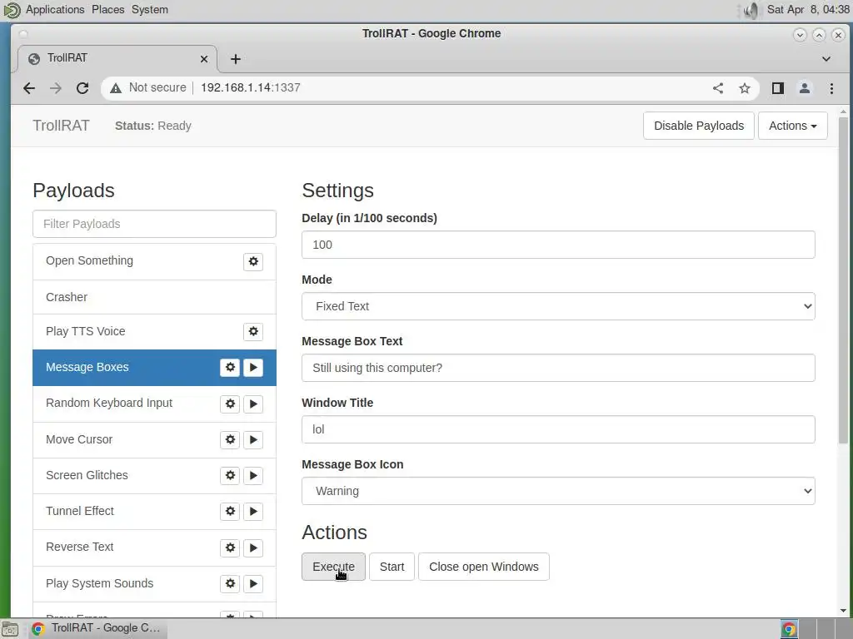Click the Disable Payloads button
The height and width of the screenshot is (639, 853).
(699, 126)
